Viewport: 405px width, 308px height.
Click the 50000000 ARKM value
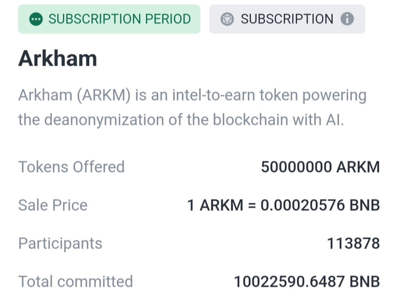(x=320, y=167)
